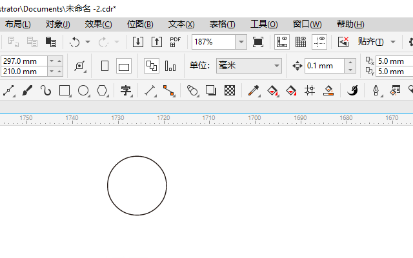
Task: Click the page auto-fit/resize icon
Action: click(80, 66)
